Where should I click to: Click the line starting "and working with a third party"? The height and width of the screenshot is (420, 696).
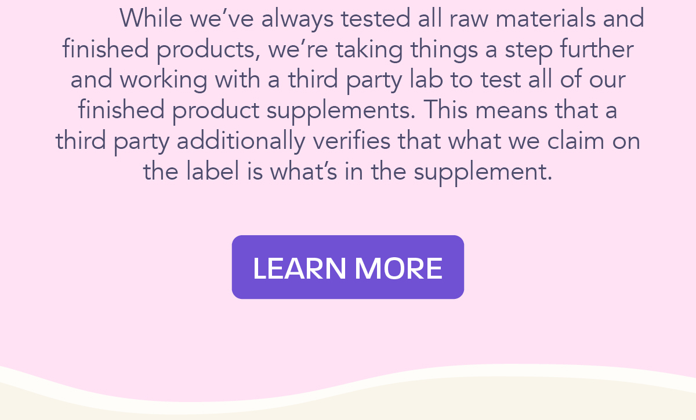348,80
